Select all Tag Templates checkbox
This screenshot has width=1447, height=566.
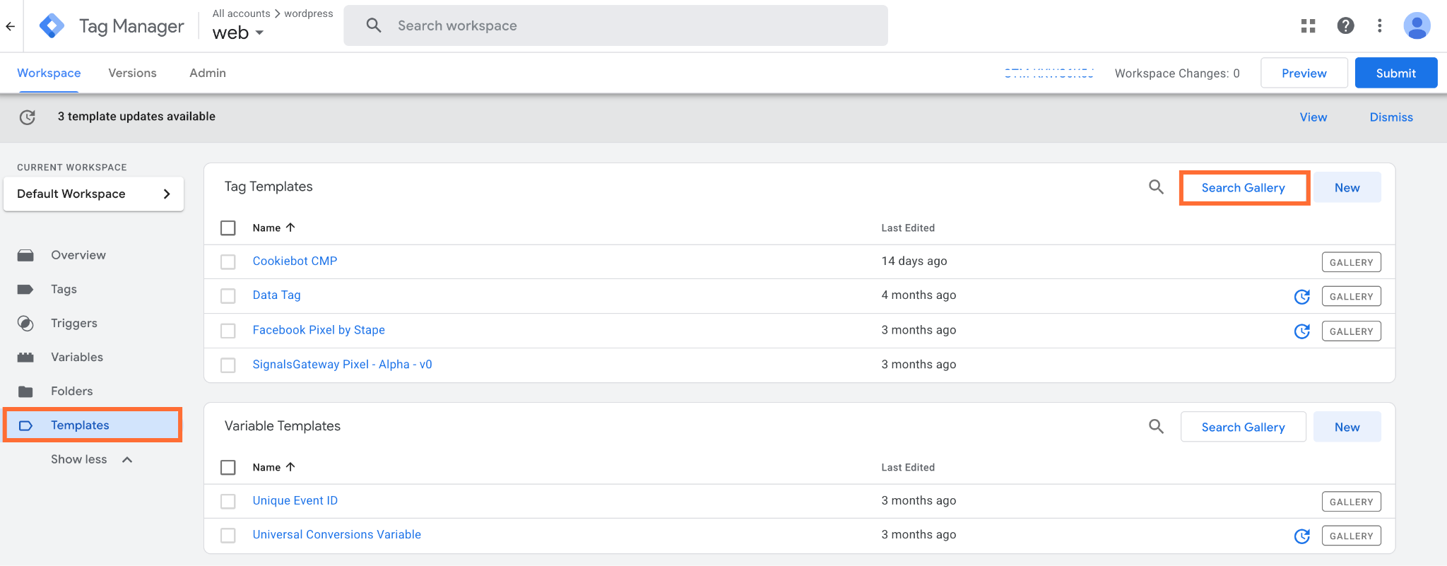click(228, 228)
